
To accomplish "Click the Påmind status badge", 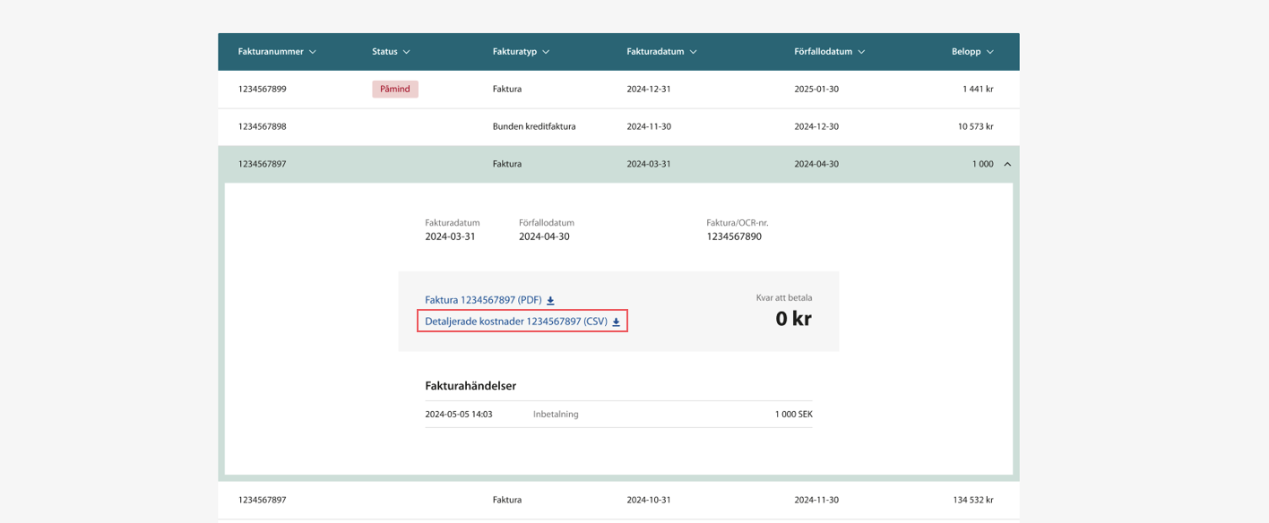I will click(x=395, y=90).
